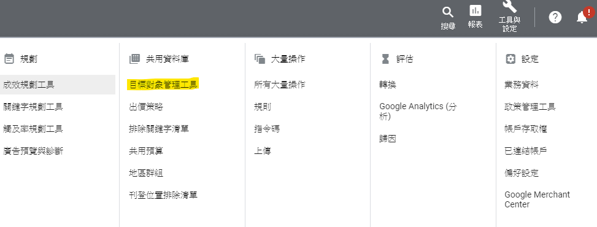Open the help question mark icon
This screenshot has height=227, width=597.
[x=555, y=17]
